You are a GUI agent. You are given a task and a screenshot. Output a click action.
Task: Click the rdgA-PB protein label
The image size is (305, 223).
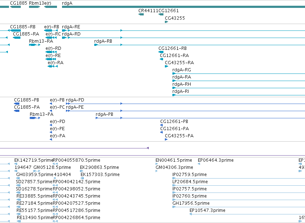[x=104, y=115]
